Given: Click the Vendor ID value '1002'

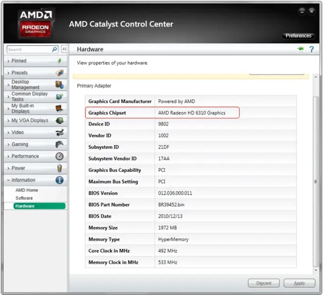Looking at the screenshot, I should click(163, 136).
